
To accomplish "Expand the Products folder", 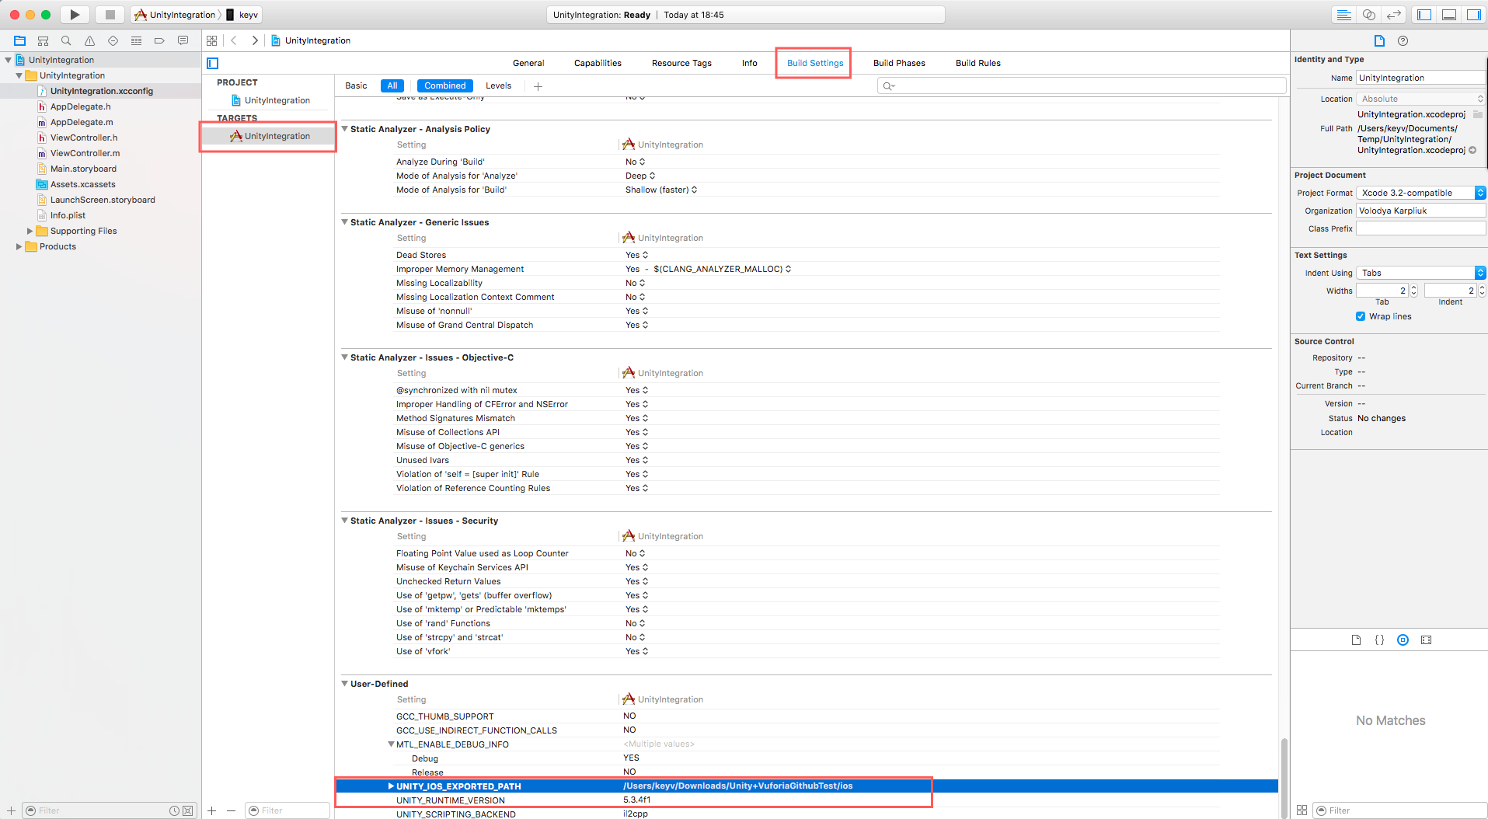I will click(19, 246).
